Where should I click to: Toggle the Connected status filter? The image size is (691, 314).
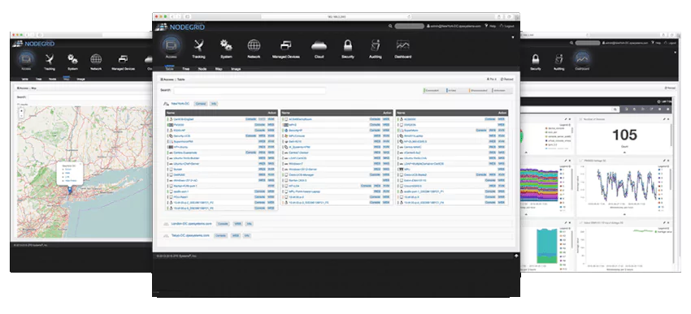(x=433, y=91)
